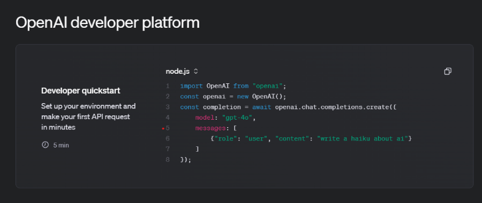Click line number 8 in the code gutter

click(168, 160)
